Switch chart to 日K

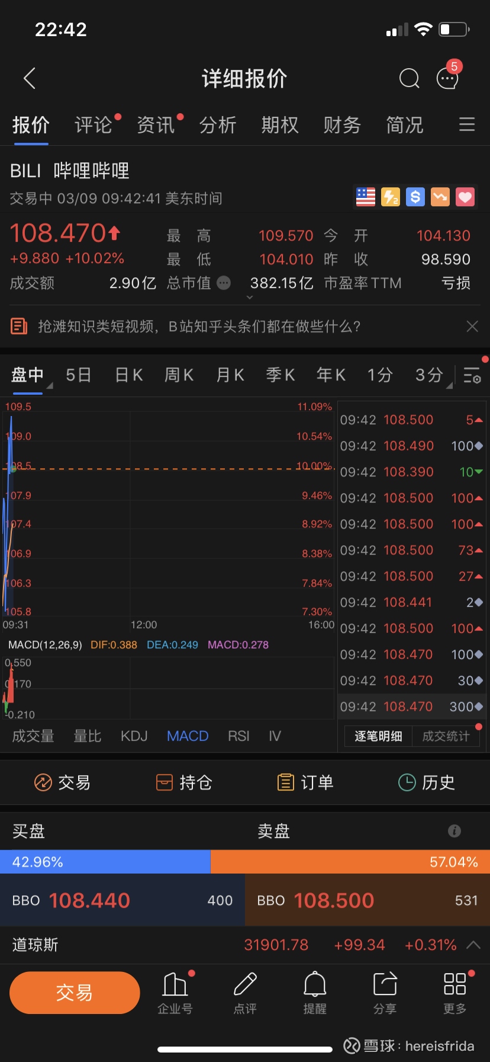[x=129, y=375]
